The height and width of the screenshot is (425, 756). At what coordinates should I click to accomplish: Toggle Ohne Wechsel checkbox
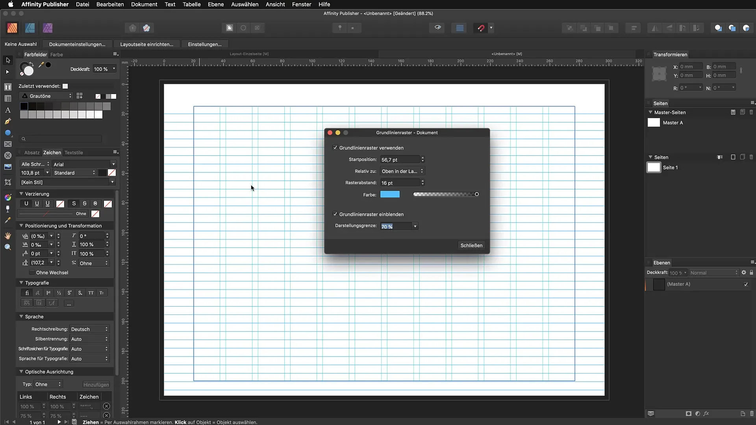tap(32, 272)
